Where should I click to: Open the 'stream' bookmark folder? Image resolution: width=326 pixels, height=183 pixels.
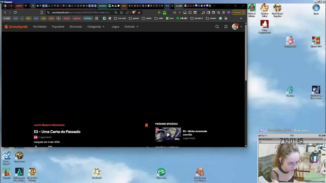pyautogui.click(x=211, y=18)
